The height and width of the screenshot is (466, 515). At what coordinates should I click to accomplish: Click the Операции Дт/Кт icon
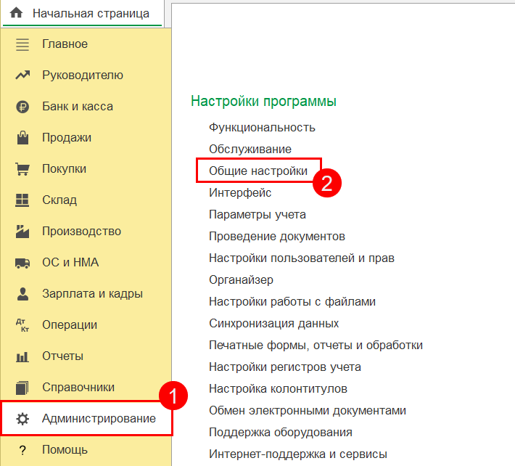pyautogui.click(x=22, y=325)
